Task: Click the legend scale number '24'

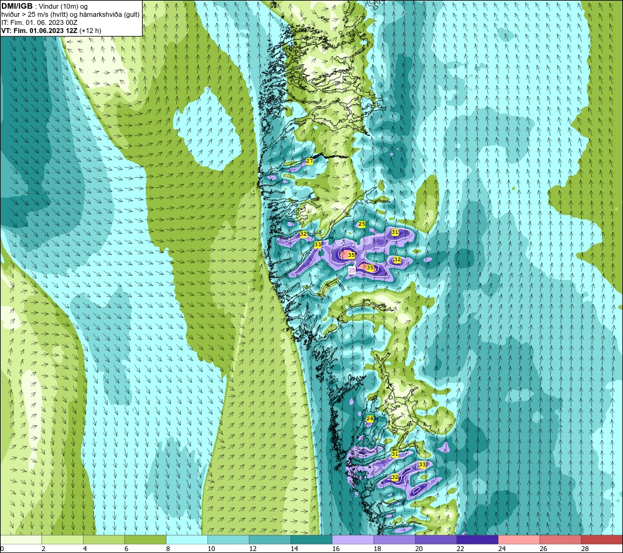Action: click(x=502, y=549)
